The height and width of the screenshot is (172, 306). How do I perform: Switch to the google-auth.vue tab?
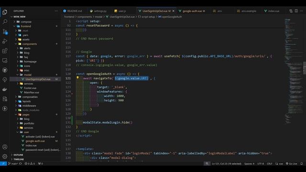pyautogui.click(x=192, y=11)
